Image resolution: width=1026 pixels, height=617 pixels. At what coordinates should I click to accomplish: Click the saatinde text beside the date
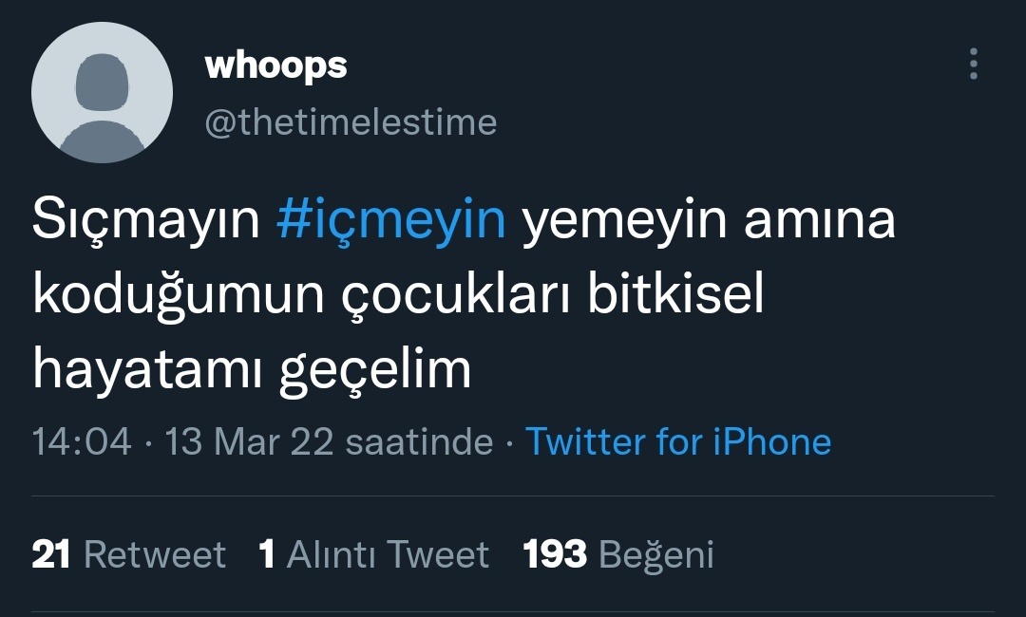[419, 441]
